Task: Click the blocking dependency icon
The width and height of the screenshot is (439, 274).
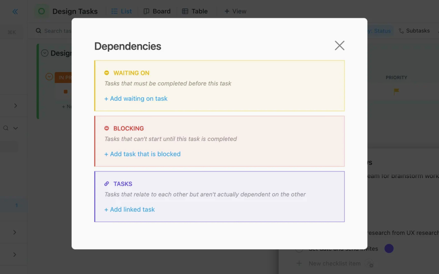Action: coord(107,128)
